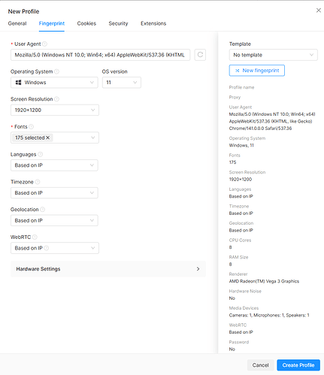Click the regenerate User Agent refresh icon
This screenshot has width=324, height=375.
(x=200, y=55)
